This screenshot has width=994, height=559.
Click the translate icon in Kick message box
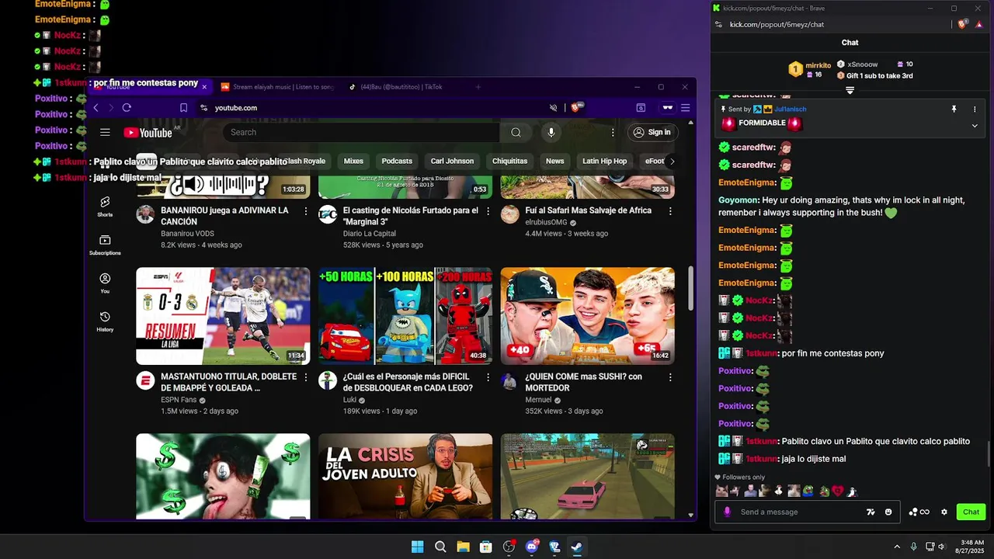point(871,512)
